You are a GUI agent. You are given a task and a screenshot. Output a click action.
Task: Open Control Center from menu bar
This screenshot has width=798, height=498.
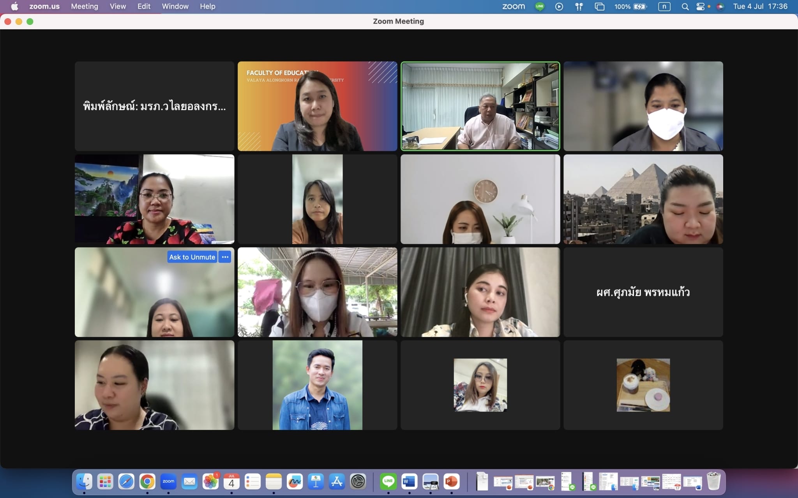701,6
